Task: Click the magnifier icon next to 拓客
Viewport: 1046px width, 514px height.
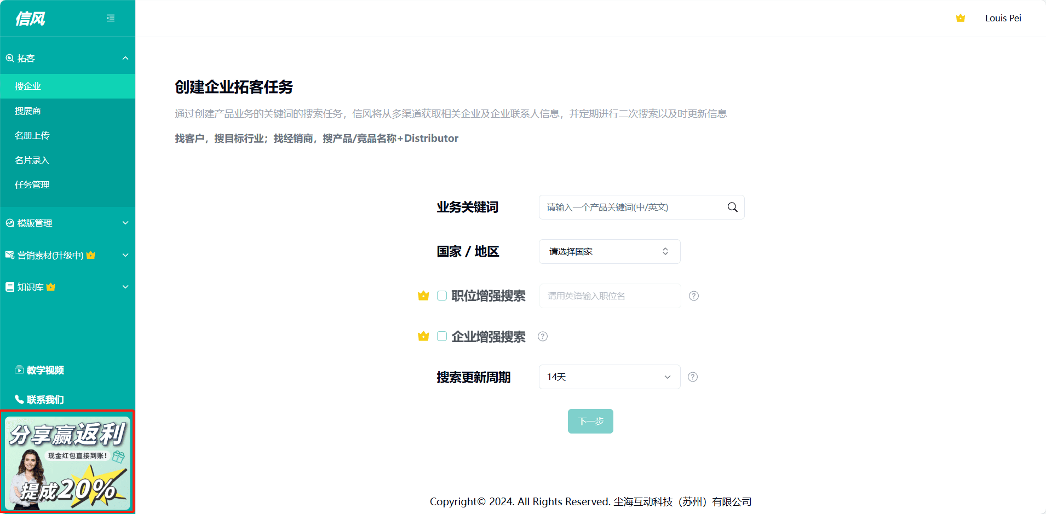Action: pyautogui.click(x=10, y=58)
